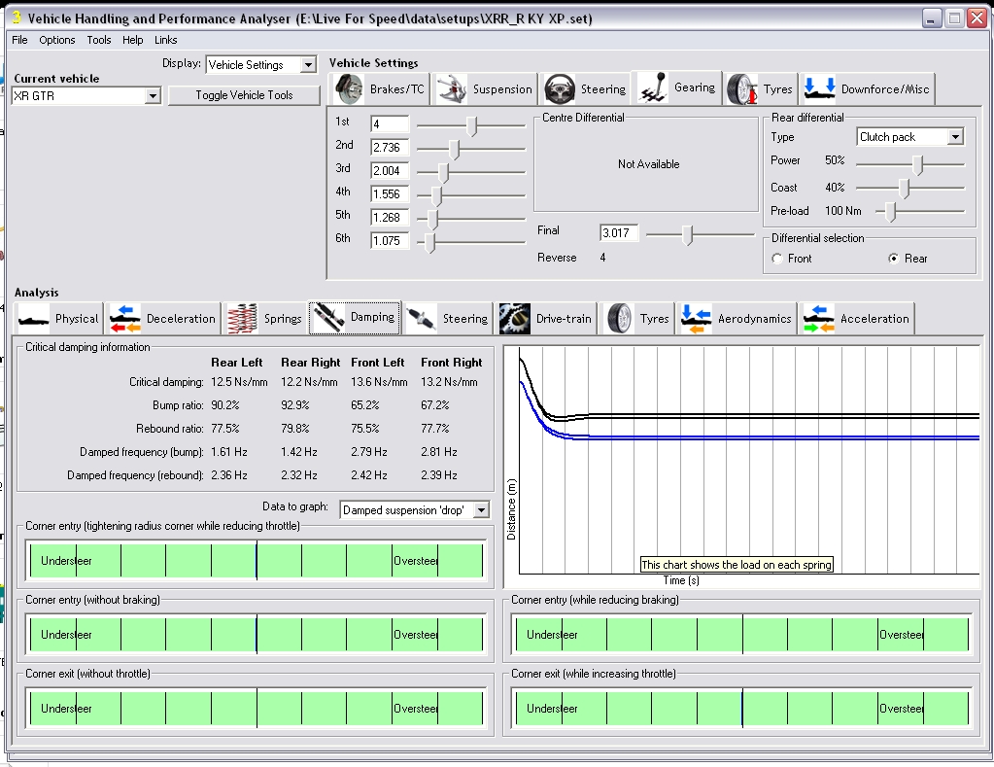Click the 1st gear ratio slider handle
The image size is (994, 767).
pyautogui.click(x=471, y=126)
